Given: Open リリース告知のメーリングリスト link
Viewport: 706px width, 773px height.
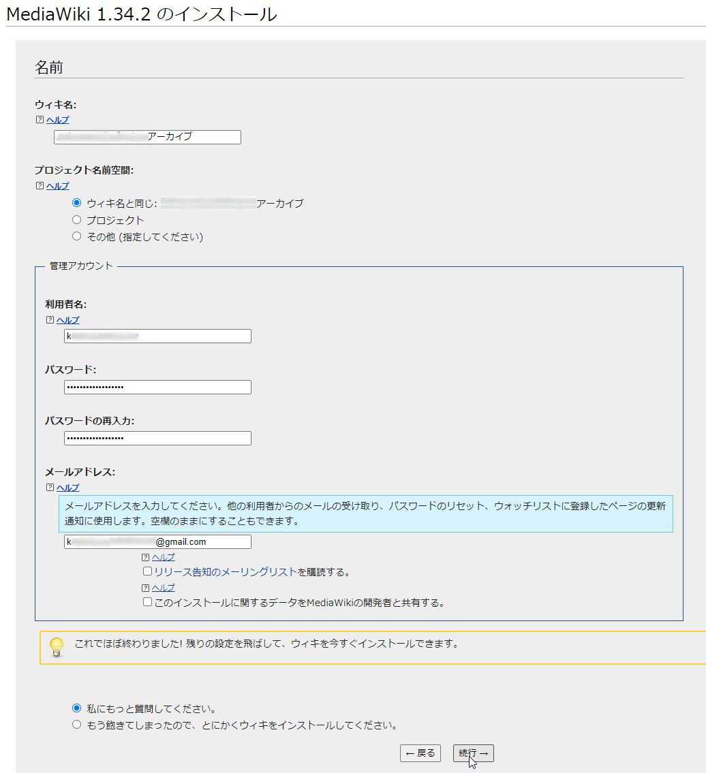Looking at the screenshot, I should click(225, 572).
